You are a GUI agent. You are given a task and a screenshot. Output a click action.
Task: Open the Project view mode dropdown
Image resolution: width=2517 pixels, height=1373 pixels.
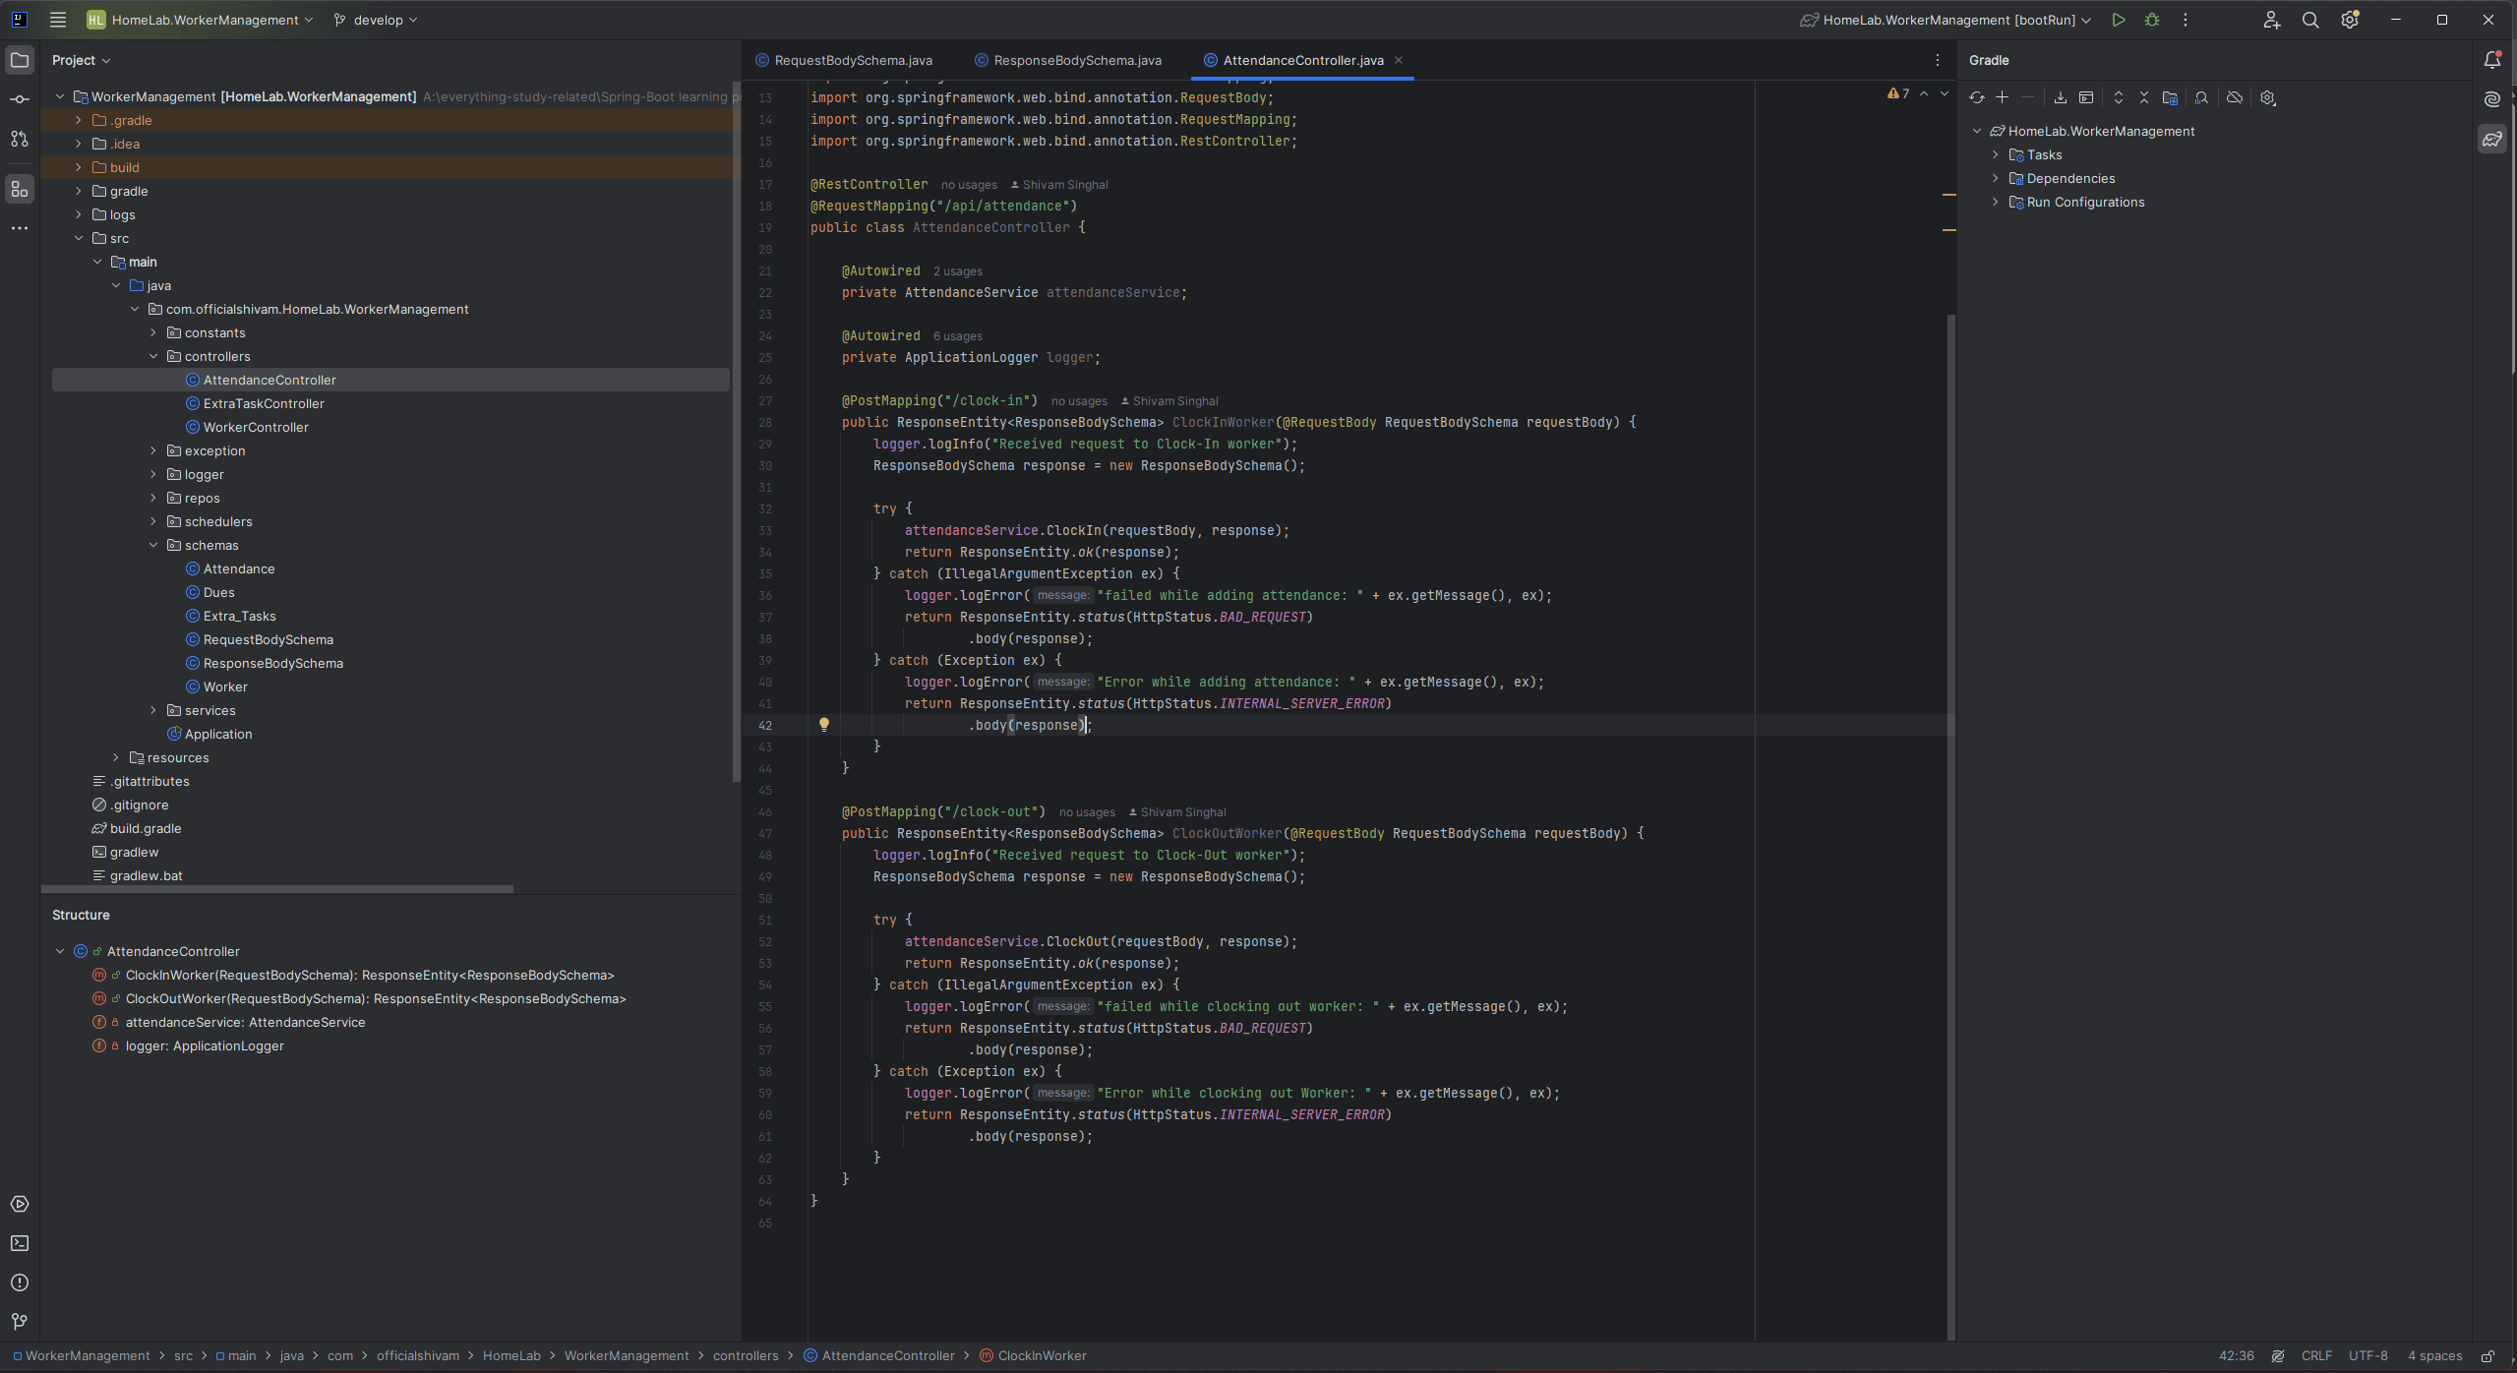point(81,60)
